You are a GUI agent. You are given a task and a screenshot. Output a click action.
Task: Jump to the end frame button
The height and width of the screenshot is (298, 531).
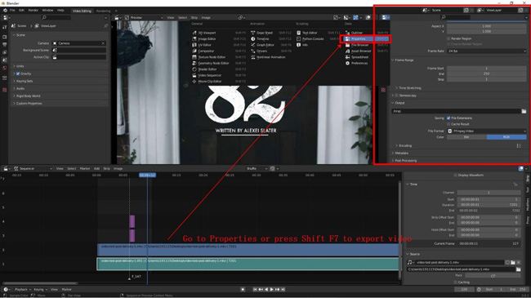283,290
